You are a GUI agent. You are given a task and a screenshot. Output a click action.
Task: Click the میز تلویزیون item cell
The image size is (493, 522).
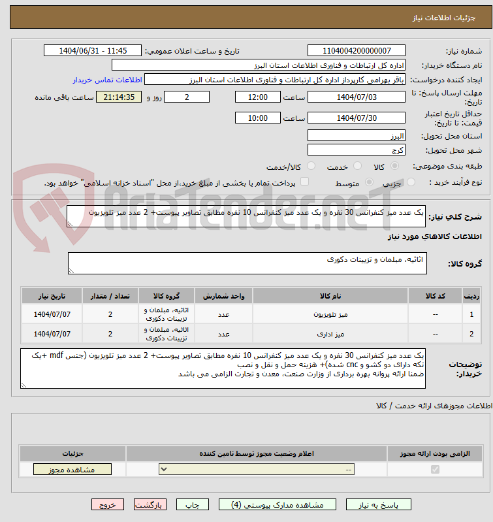(330, 314)
